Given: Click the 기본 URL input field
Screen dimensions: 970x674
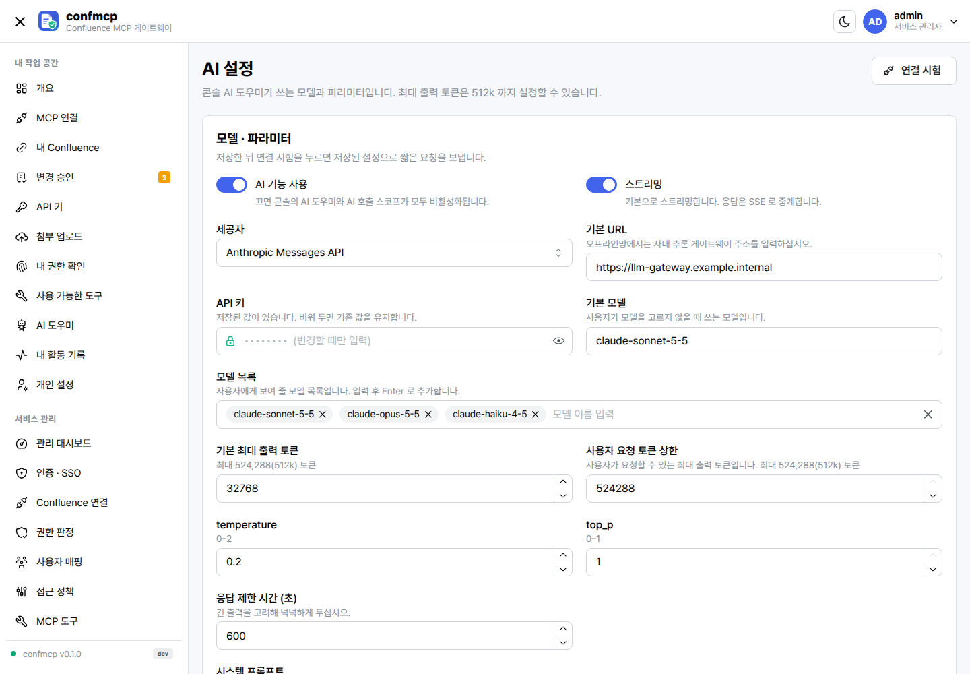Looking at the screenshot, I should click(764, 267).
